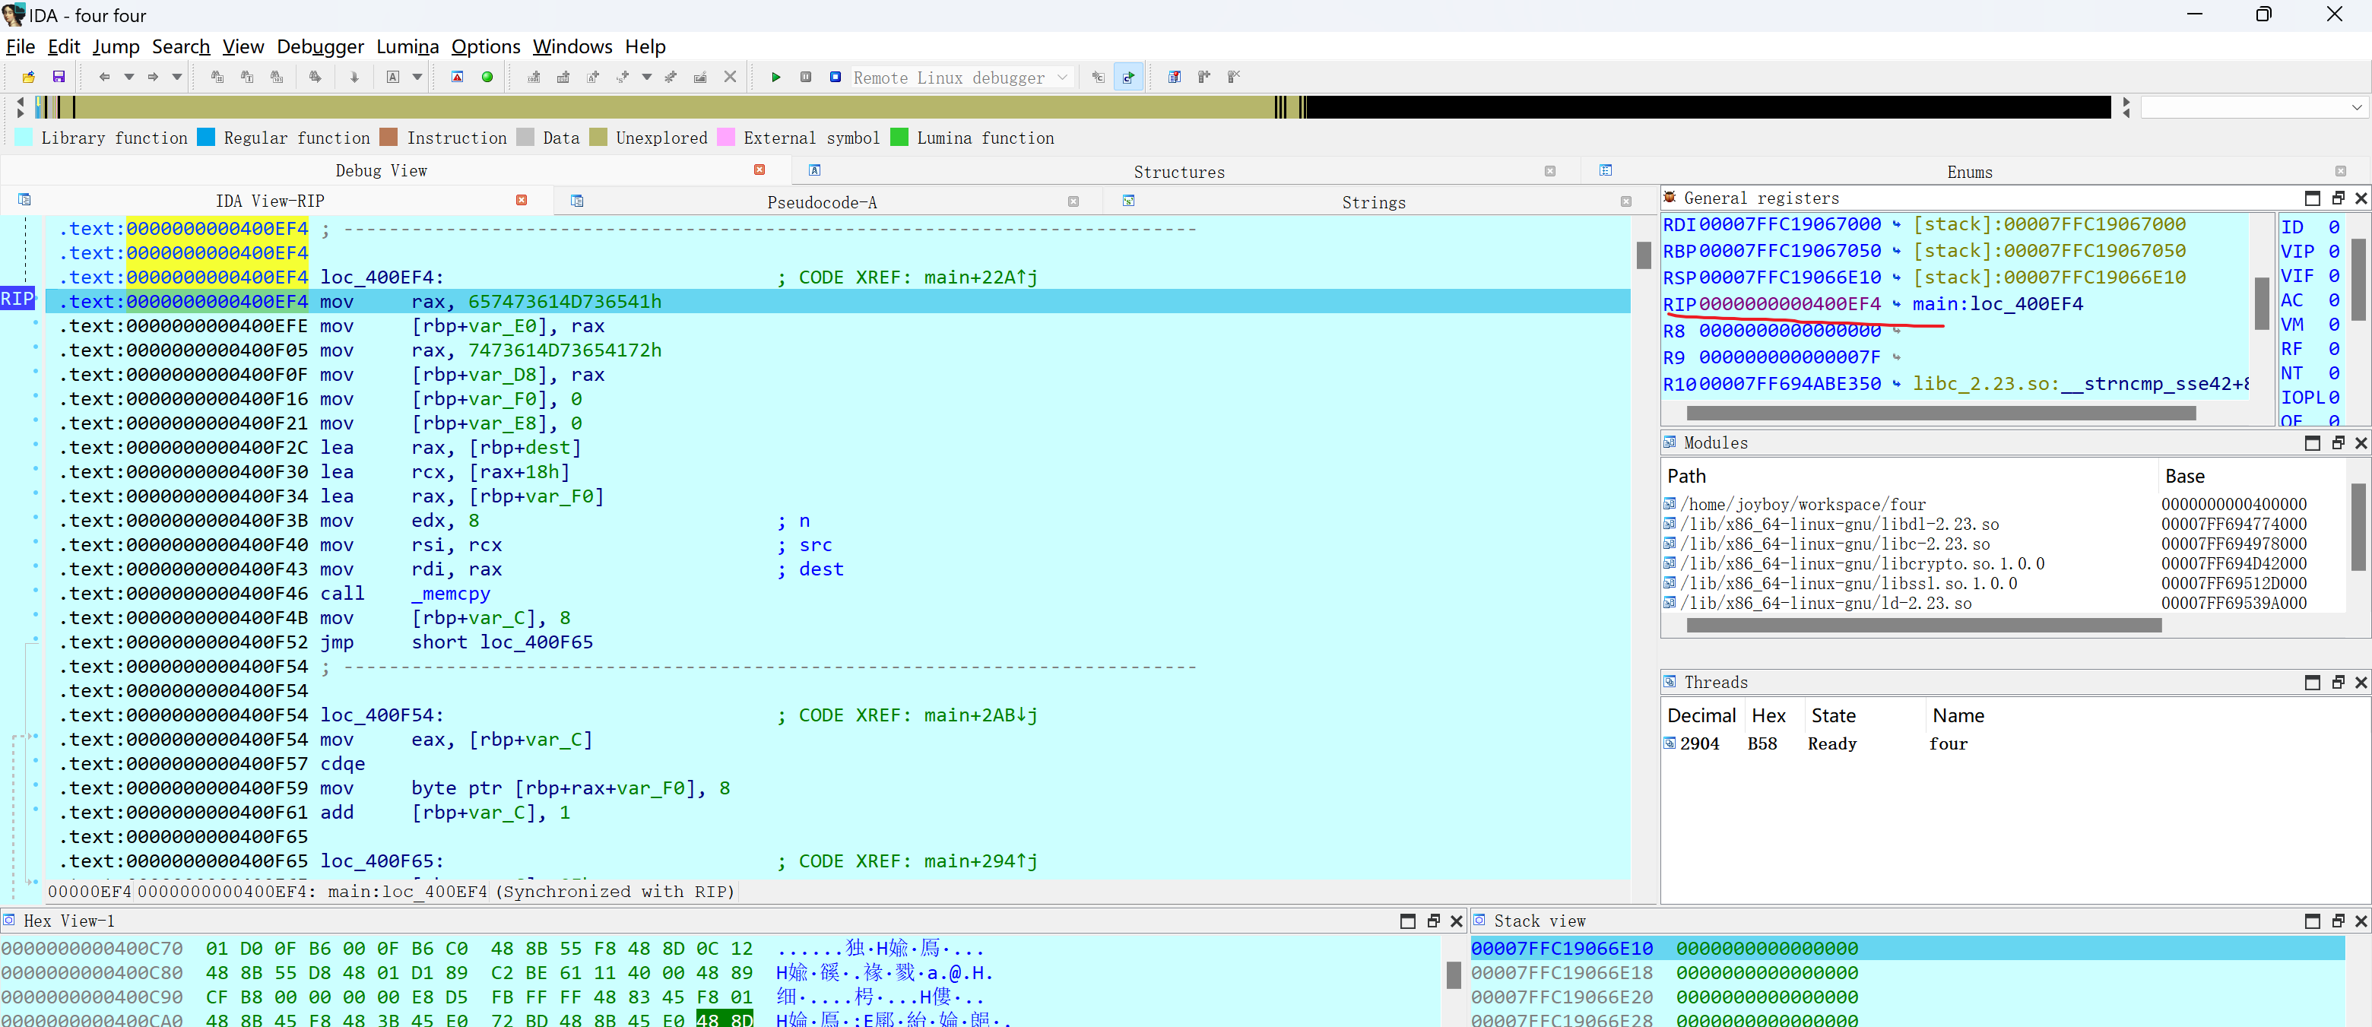Click the Lumina function green swatch

(899, 138)
